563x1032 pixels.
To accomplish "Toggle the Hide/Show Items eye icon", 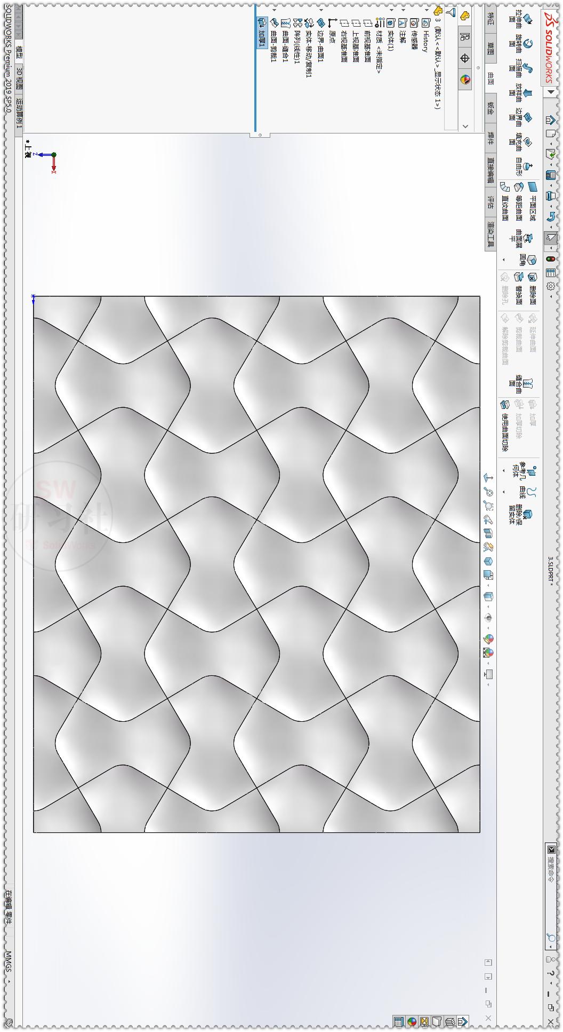I will click(488, 618).
